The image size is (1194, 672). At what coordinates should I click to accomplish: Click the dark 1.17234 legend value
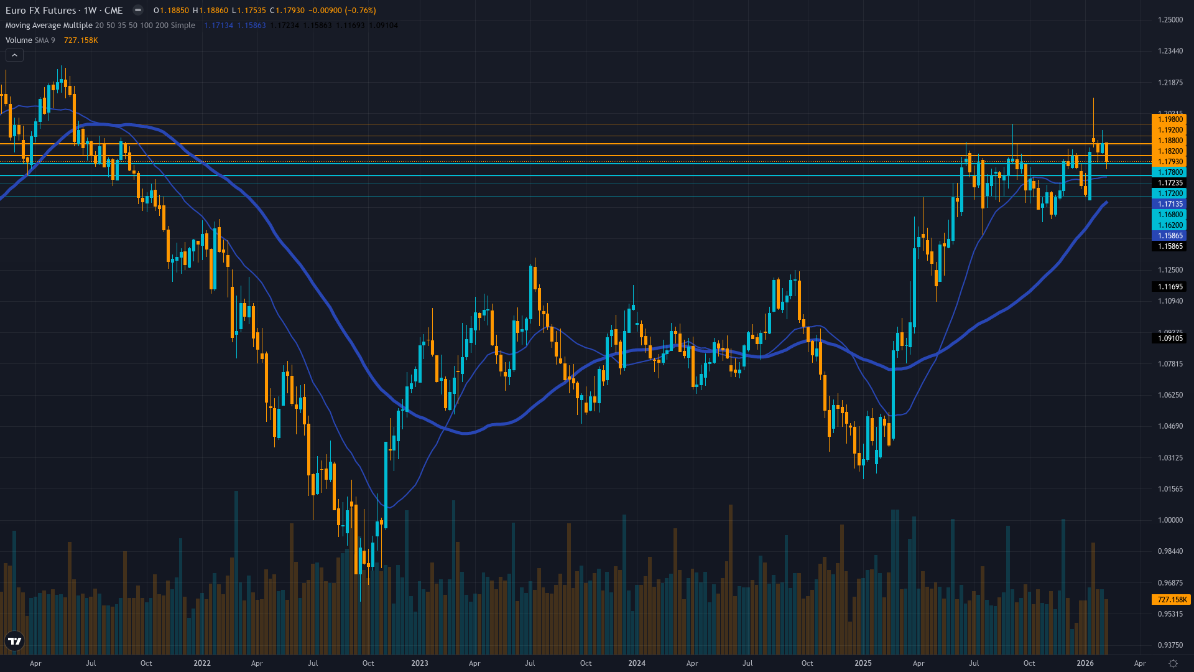pos(284,26)
